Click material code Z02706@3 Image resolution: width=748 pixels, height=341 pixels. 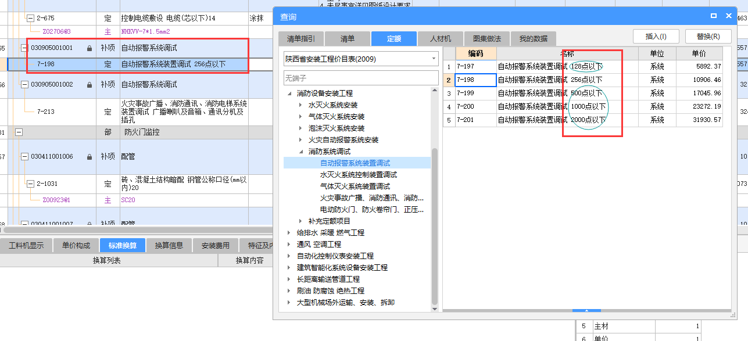[56, 31]
